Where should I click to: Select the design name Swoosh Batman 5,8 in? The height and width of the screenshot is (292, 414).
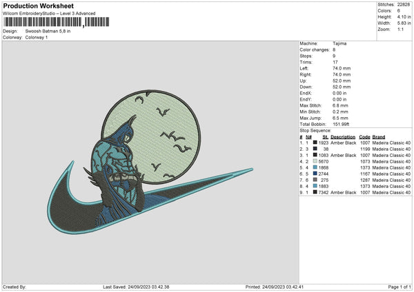48,31
